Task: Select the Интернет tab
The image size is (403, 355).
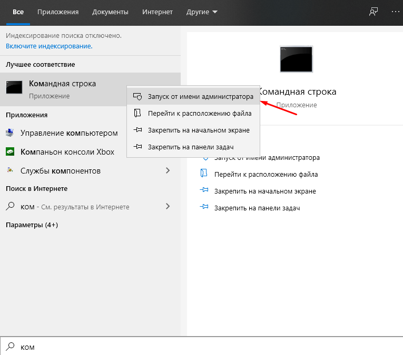Action: click(158, 12)
